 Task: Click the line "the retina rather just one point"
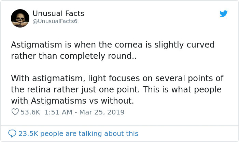click(x=116, y=90)
